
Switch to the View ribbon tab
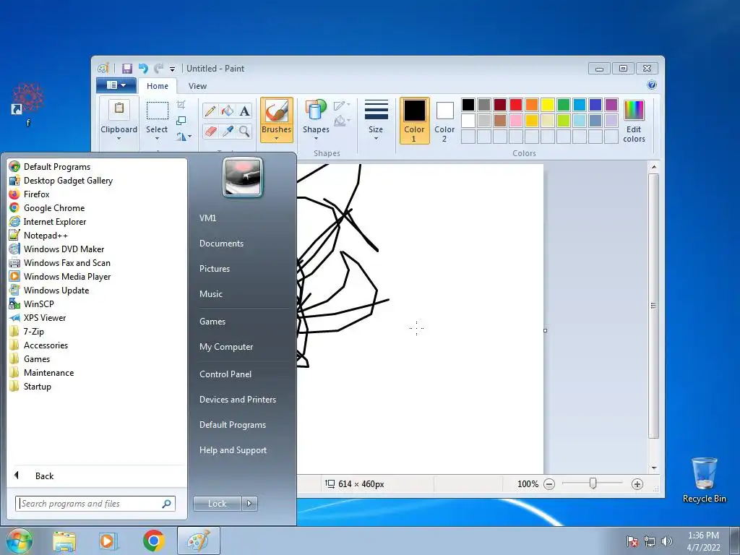[197, 86]
